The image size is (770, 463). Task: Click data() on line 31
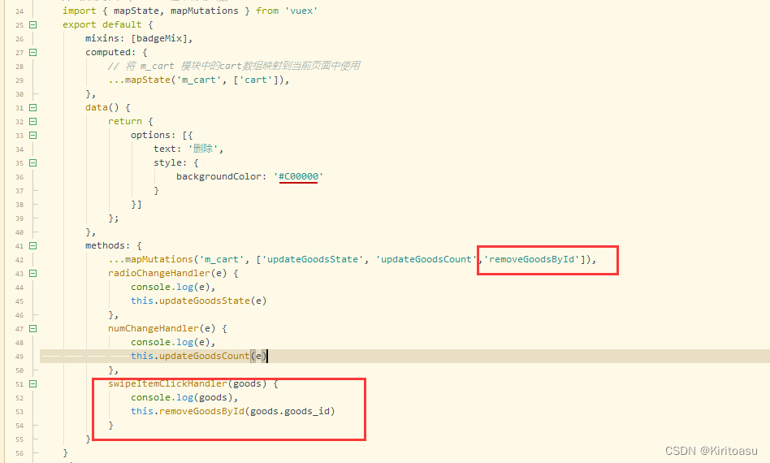click(x=102, y=107)
